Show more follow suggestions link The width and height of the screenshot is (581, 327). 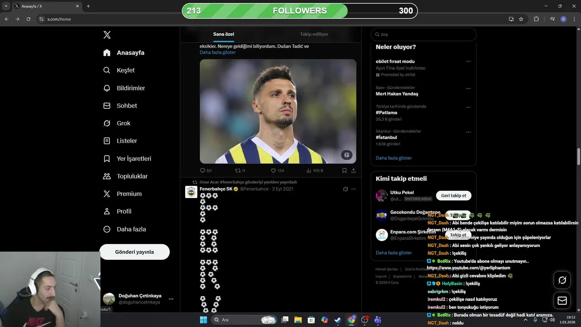pos(394,253)
